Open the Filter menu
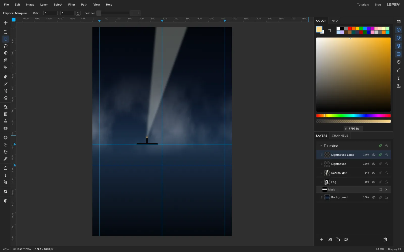The width and height of the screenshot is (404, 252). click(x=72, y=5)
